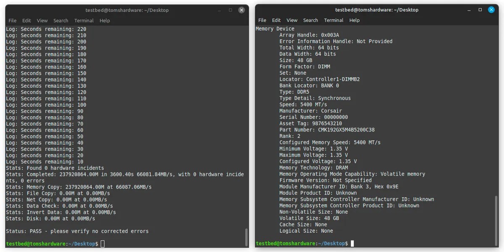The width and height of the screenshot is (504, 252).
Task: Open View menu in right terminal window
Action: point(292,20)
